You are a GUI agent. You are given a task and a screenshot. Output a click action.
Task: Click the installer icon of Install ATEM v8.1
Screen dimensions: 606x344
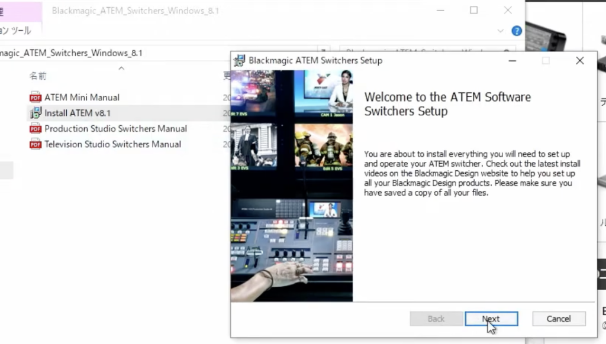[x=35, y=113]
